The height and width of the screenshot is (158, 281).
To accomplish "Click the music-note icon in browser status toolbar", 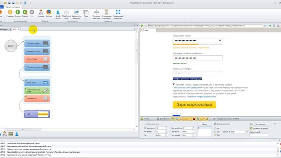I will pos(207,119).
